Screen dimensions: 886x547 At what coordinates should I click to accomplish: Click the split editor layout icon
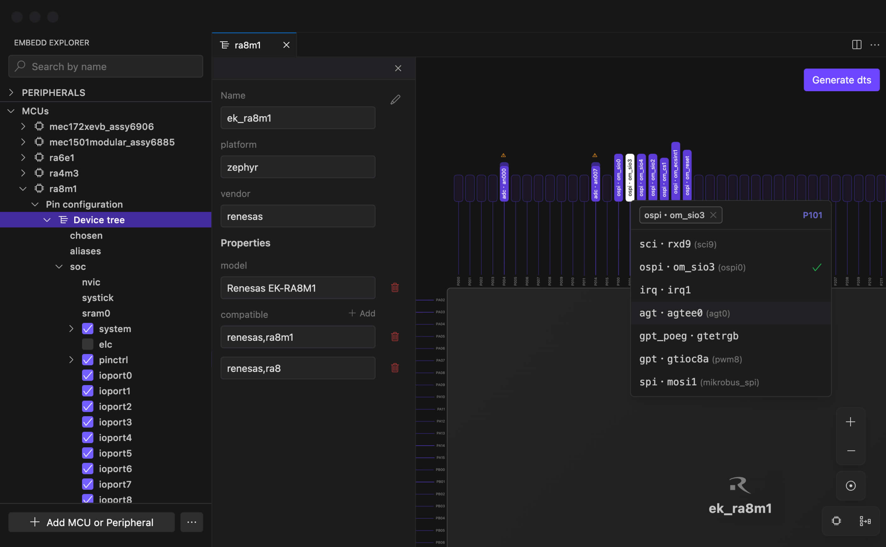[x=856, y=45]
